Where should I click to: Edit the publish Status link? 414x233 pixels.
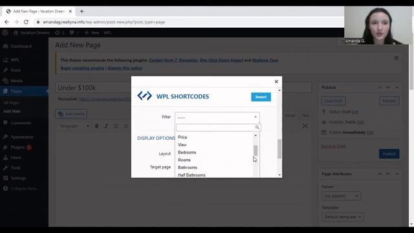(x=355, y=112)
